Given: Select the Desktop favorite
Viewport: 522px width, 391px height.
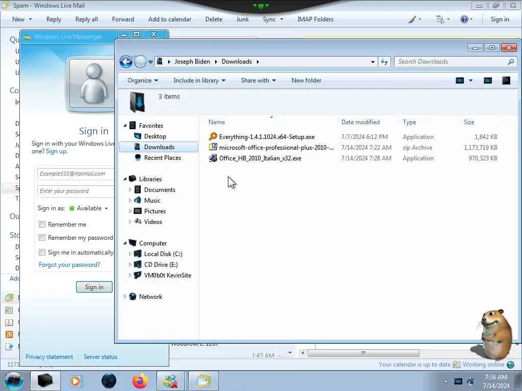Looking at the screenshot, I should (155, 136).
